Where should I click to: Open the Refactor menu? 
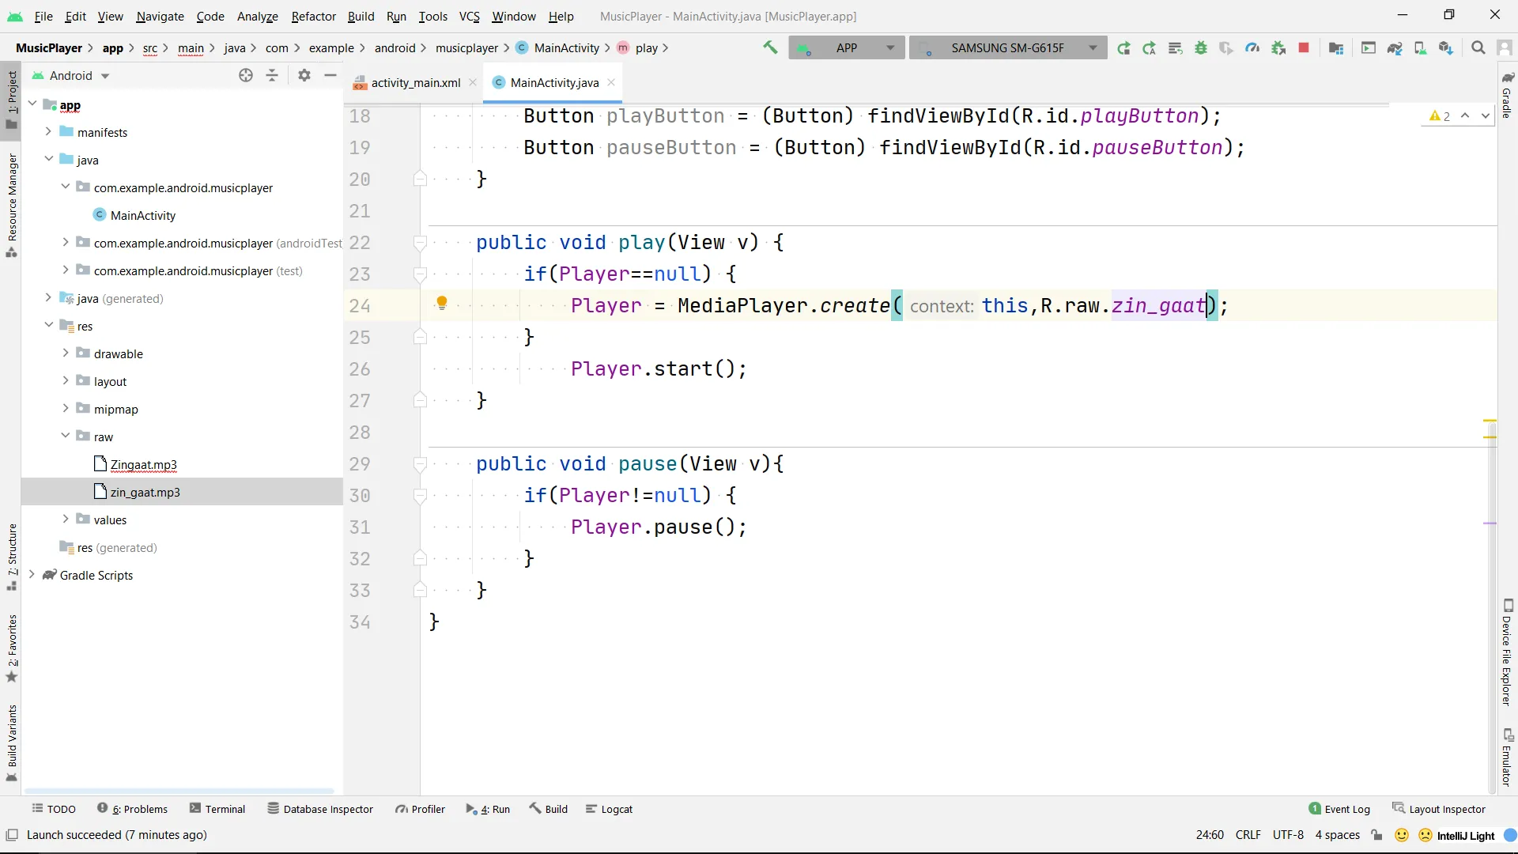[313, 16]
